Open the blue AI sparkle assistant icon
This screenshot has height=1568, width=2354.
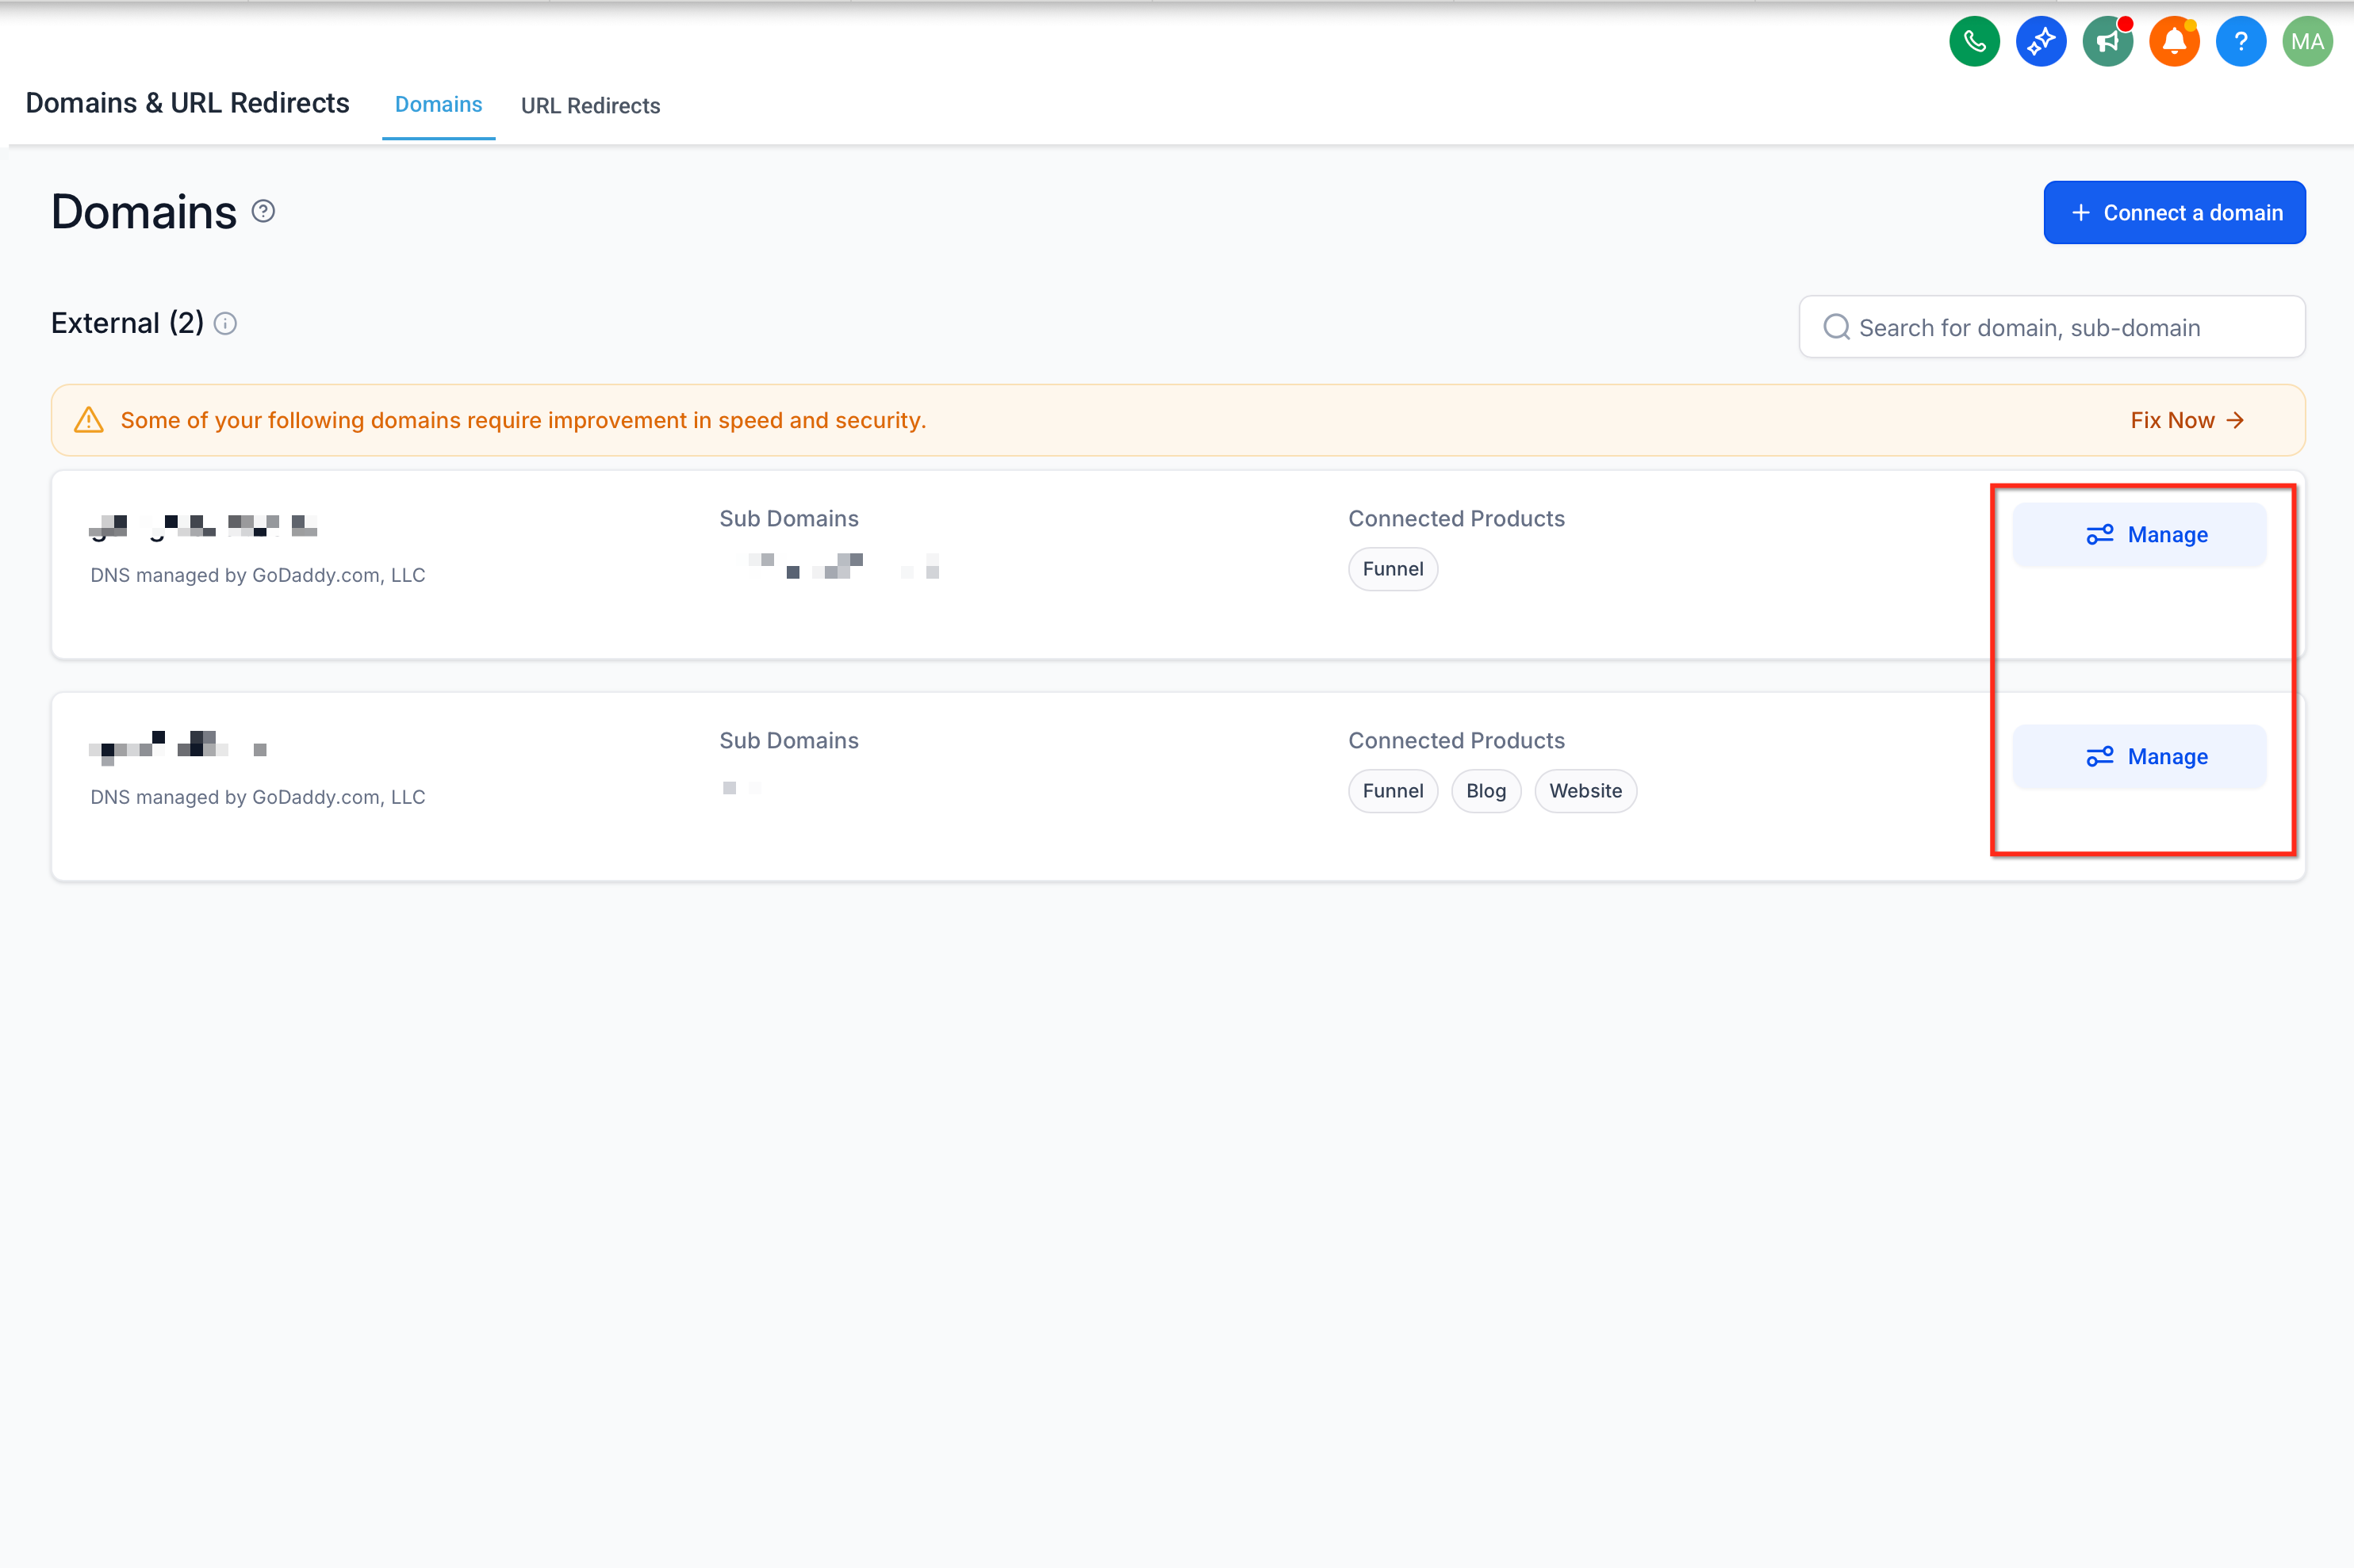click(x=2041, y=42)
